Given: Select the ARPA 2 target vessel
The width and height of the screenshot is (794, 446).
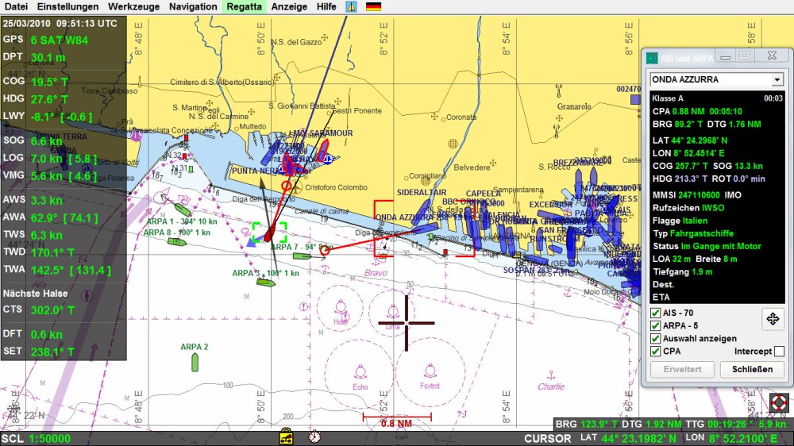Looking at the screenshot, I should pyautogui.click(x=195, y=363).
